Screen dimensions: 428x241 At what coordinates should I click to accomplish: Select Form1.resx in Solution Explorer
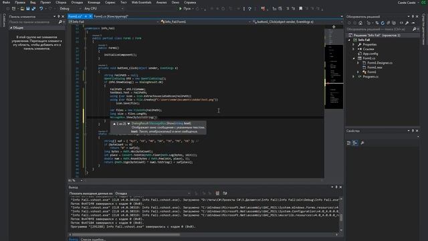pos(374,68)
